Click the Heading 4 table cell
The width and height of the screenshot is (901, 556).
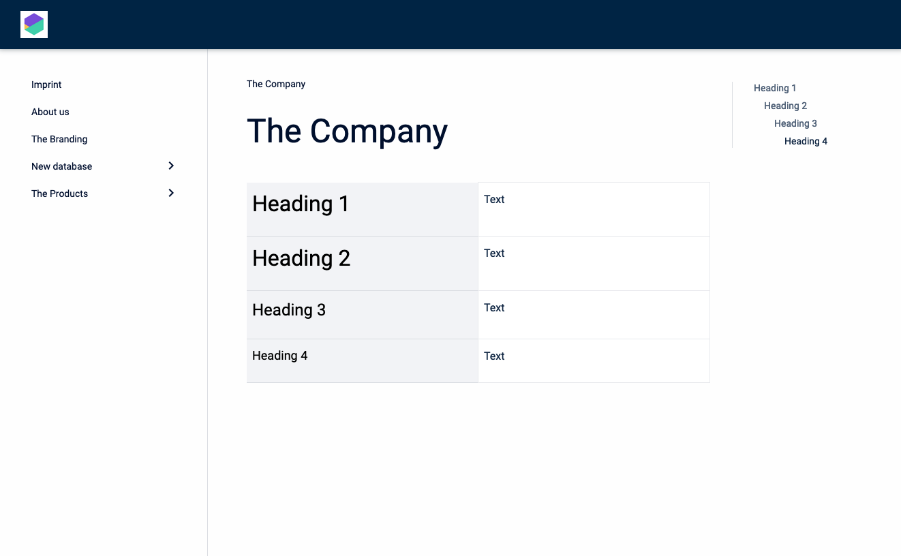pos(280,356)
